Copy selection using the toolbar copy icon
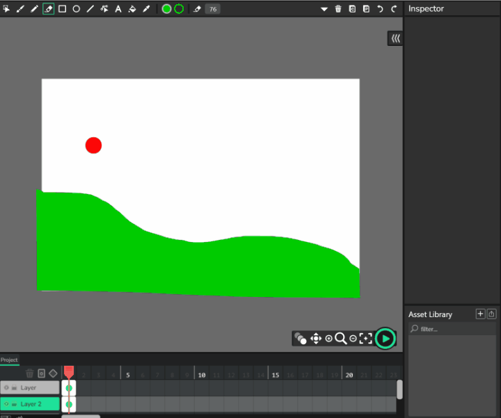 [x=352, y=9]
